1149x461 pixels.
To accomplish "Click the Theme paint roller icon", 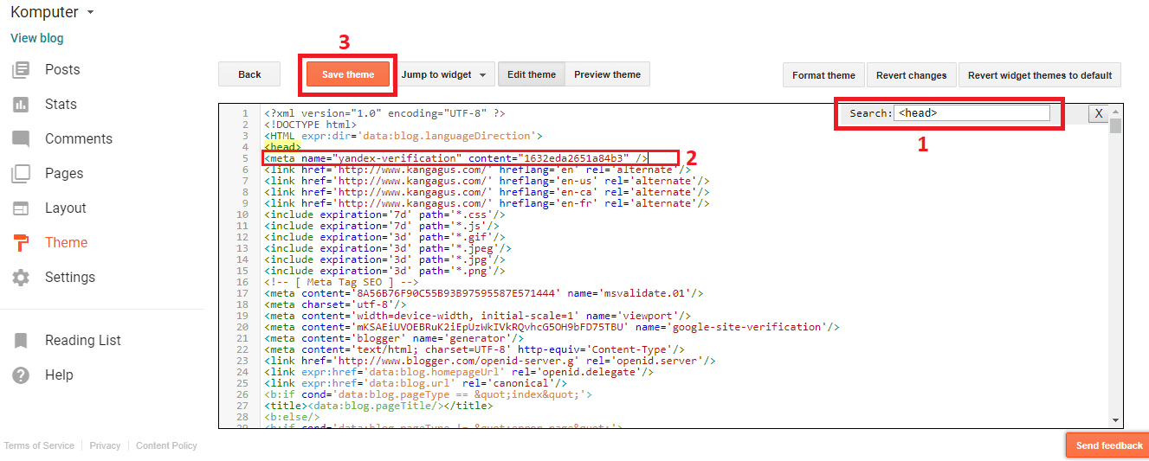I will [x=21, y=243].
